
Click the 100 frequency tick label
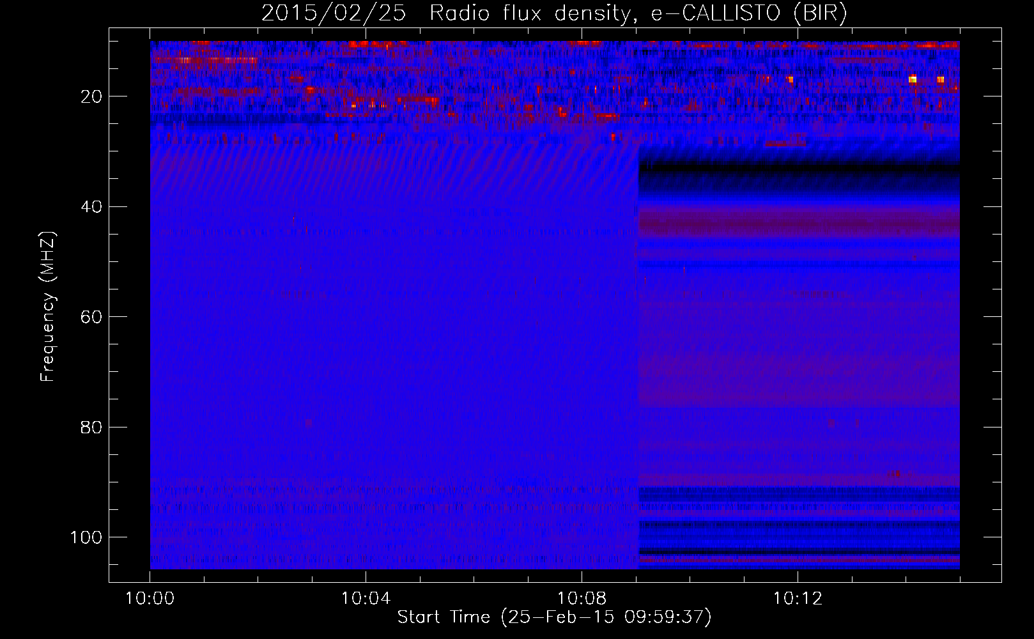pyautogui.click(x=86, y=537)
